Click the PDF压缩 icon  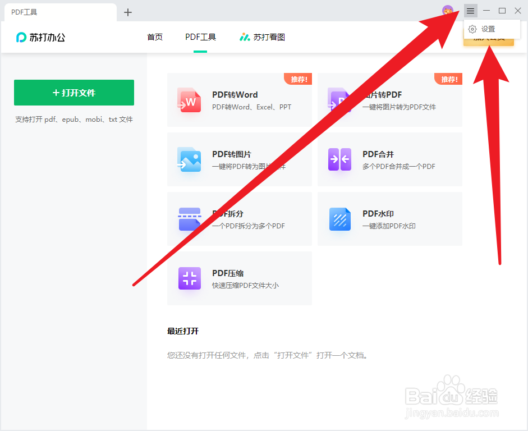(190, 278)
